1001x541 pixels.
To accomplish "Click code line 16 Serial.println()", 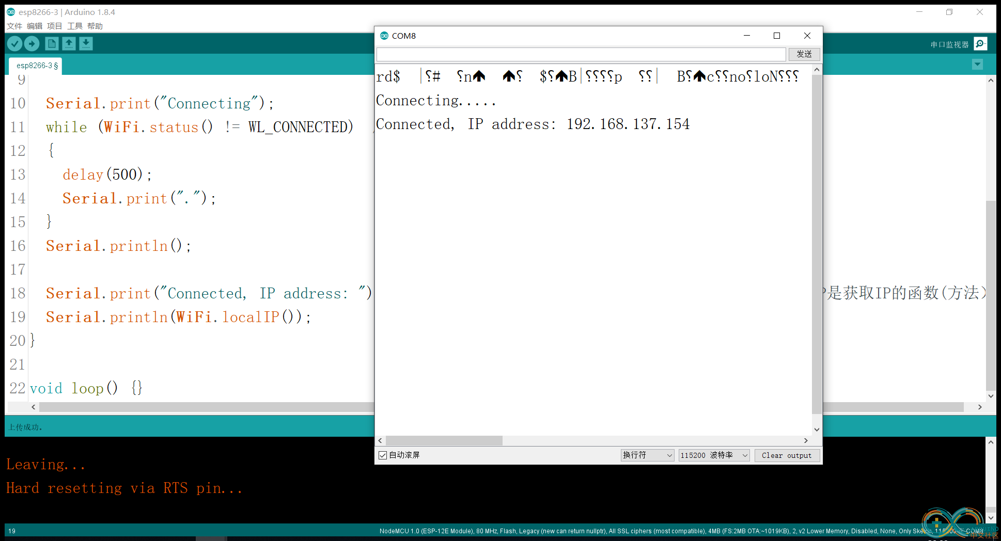I will tap(119, 246).
